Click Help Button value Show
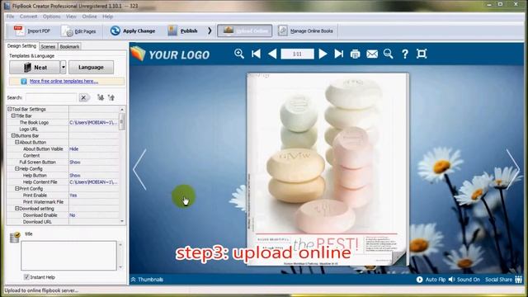The height and width of the screenshot is (297, 528). tap(75, 176)
